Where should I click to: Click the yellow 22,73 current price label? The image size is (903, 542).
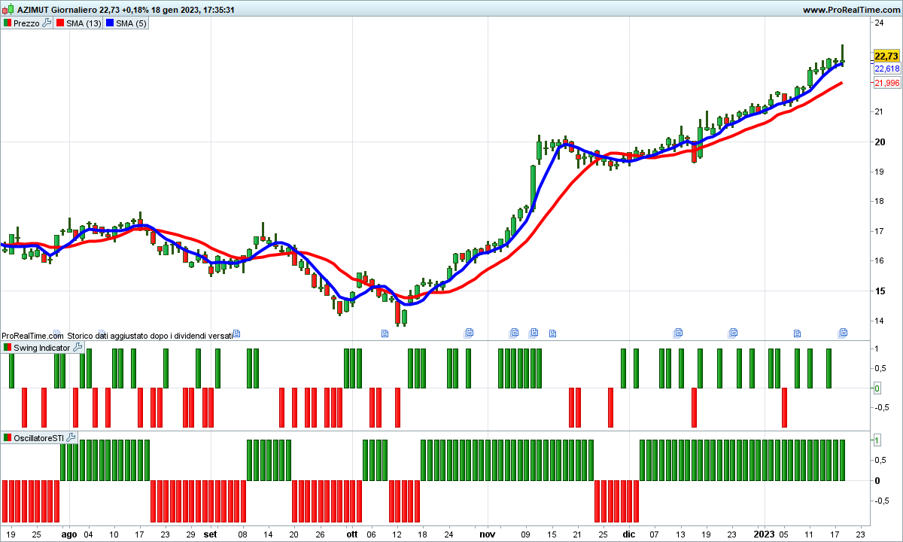(x=886, y=56)
